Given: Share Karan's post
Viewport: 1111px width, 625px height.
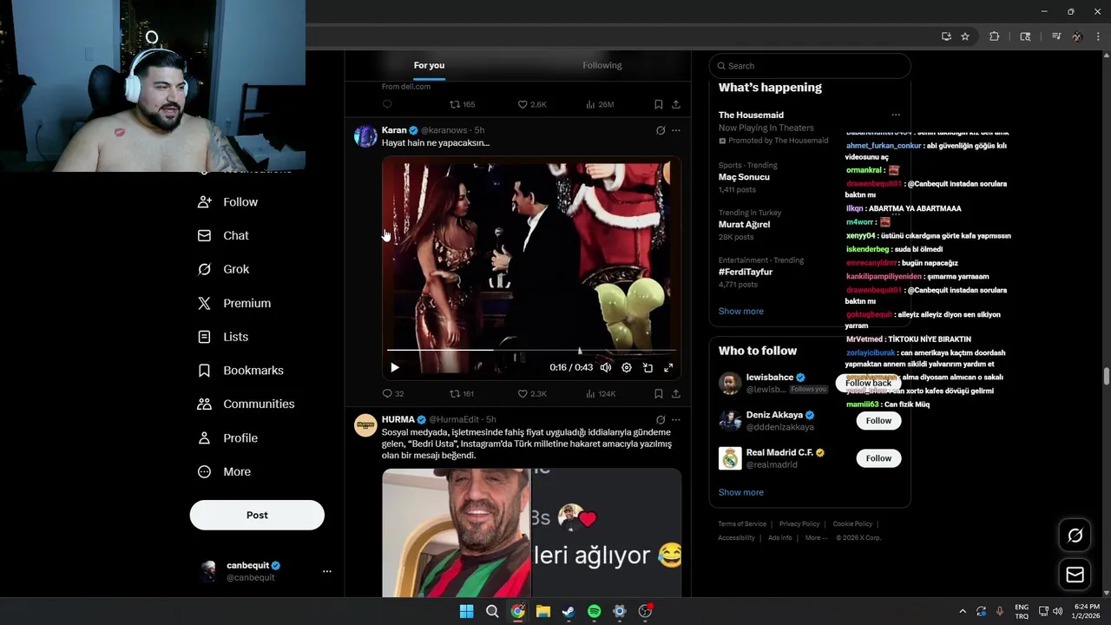Looking at the screenshot, I should coord(676,394).
